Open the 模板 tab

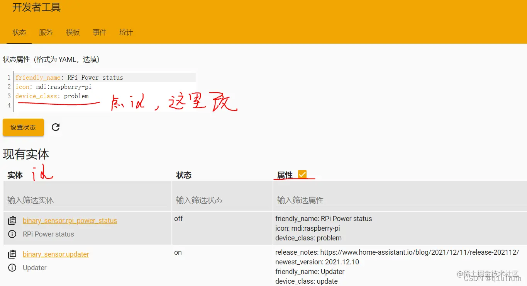[x=73, y=32]
